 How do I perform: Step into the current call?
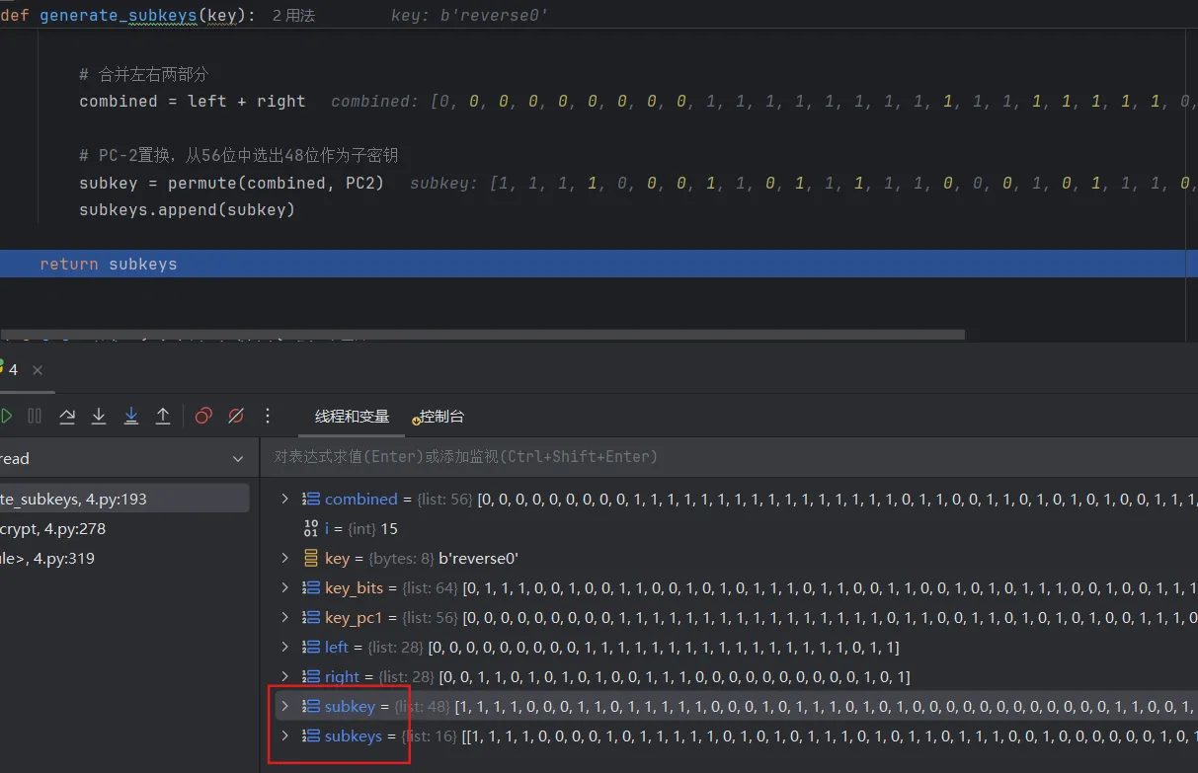coord(99,416)
